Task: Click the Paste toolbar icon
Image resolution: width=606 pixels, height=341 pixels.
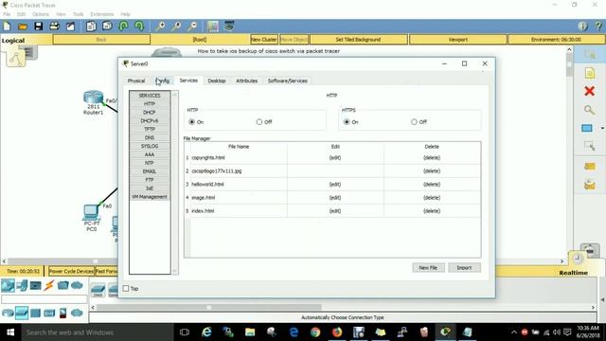Action: [x=107, y=27]
